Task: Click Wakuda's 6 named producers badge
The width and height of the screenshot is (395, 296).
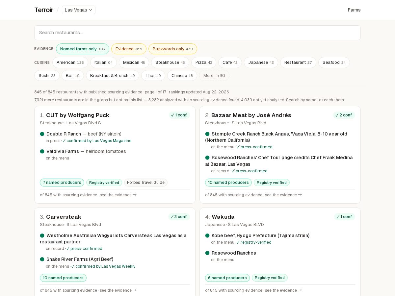Action: pyautogui.click(x=227, y=278)
